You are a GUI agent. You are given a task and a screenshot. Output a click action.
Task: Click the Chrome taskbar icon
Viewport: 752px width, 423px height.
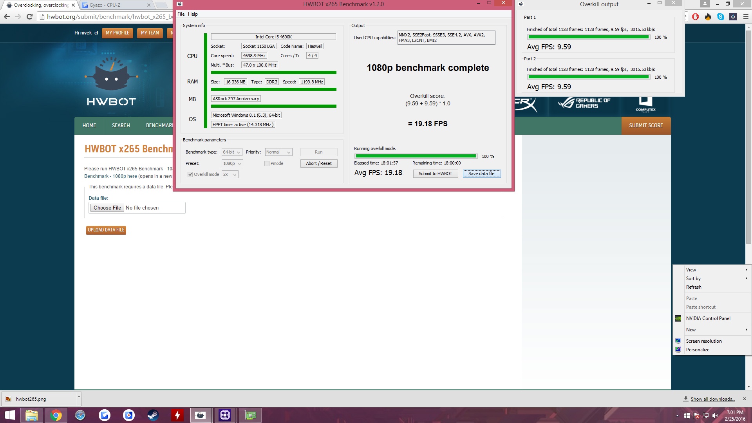click(56, 415)
